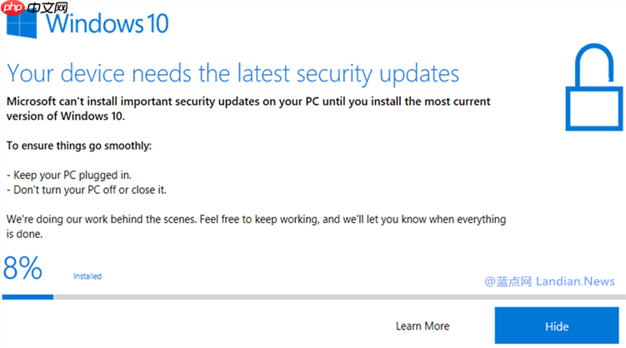Click the Windows 10 title text

pyautogui.click(x=108, y=22)
